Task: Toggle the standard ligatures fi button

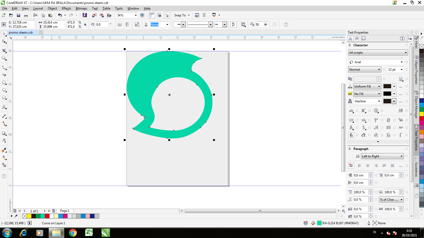Action: (351, 135)
